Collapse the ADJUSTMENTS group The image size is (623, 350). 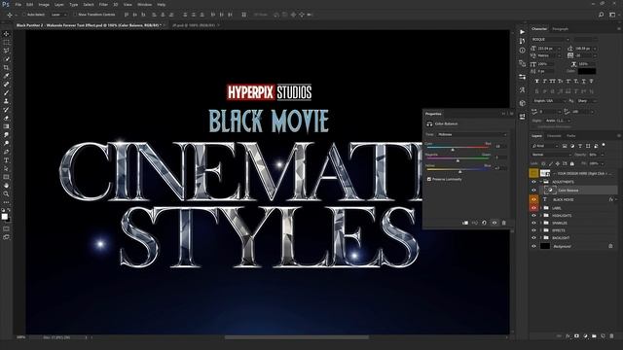[541, 182]
